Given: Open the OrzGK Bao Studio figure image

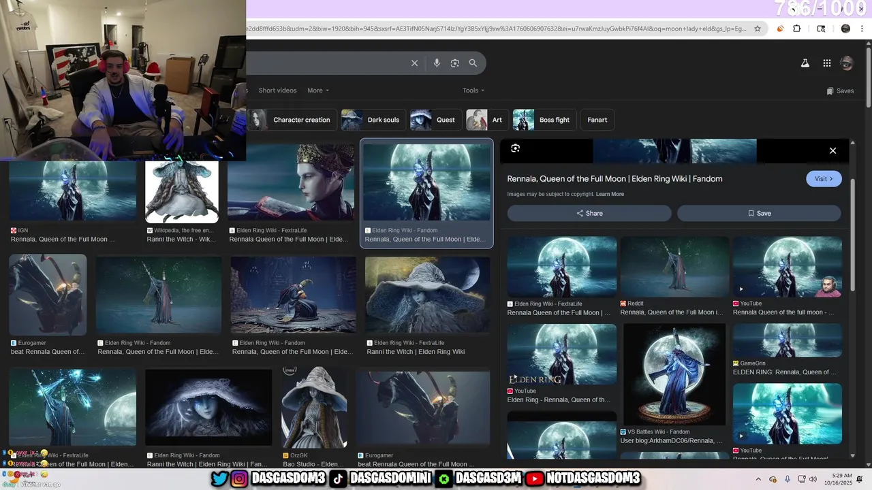Looking at the screenshot, I should 314,407.
